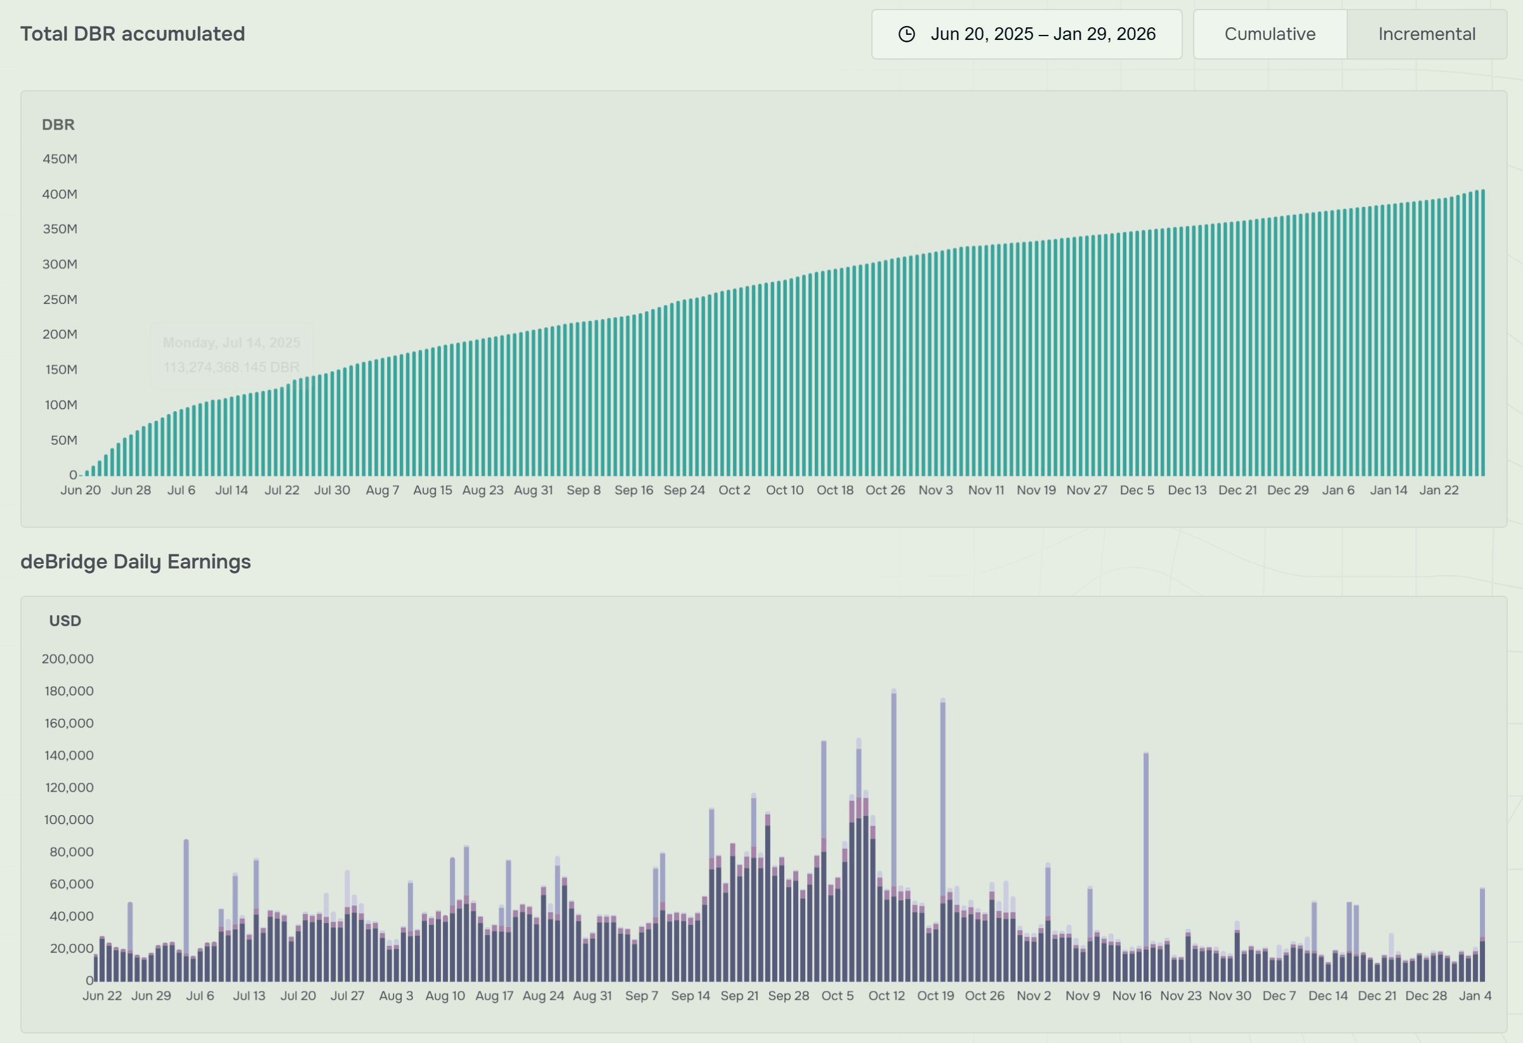
Task: Switch to Incremental view
Action: click(1426, 34)
